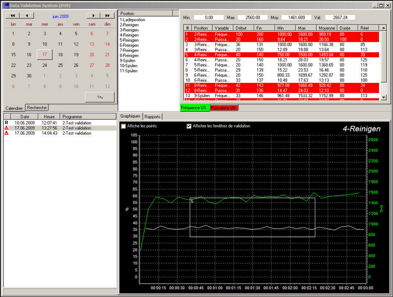Click the return-to-today arrow button under calendar
393x297 pixels.
pyautogui.click(x=100, y=97)
